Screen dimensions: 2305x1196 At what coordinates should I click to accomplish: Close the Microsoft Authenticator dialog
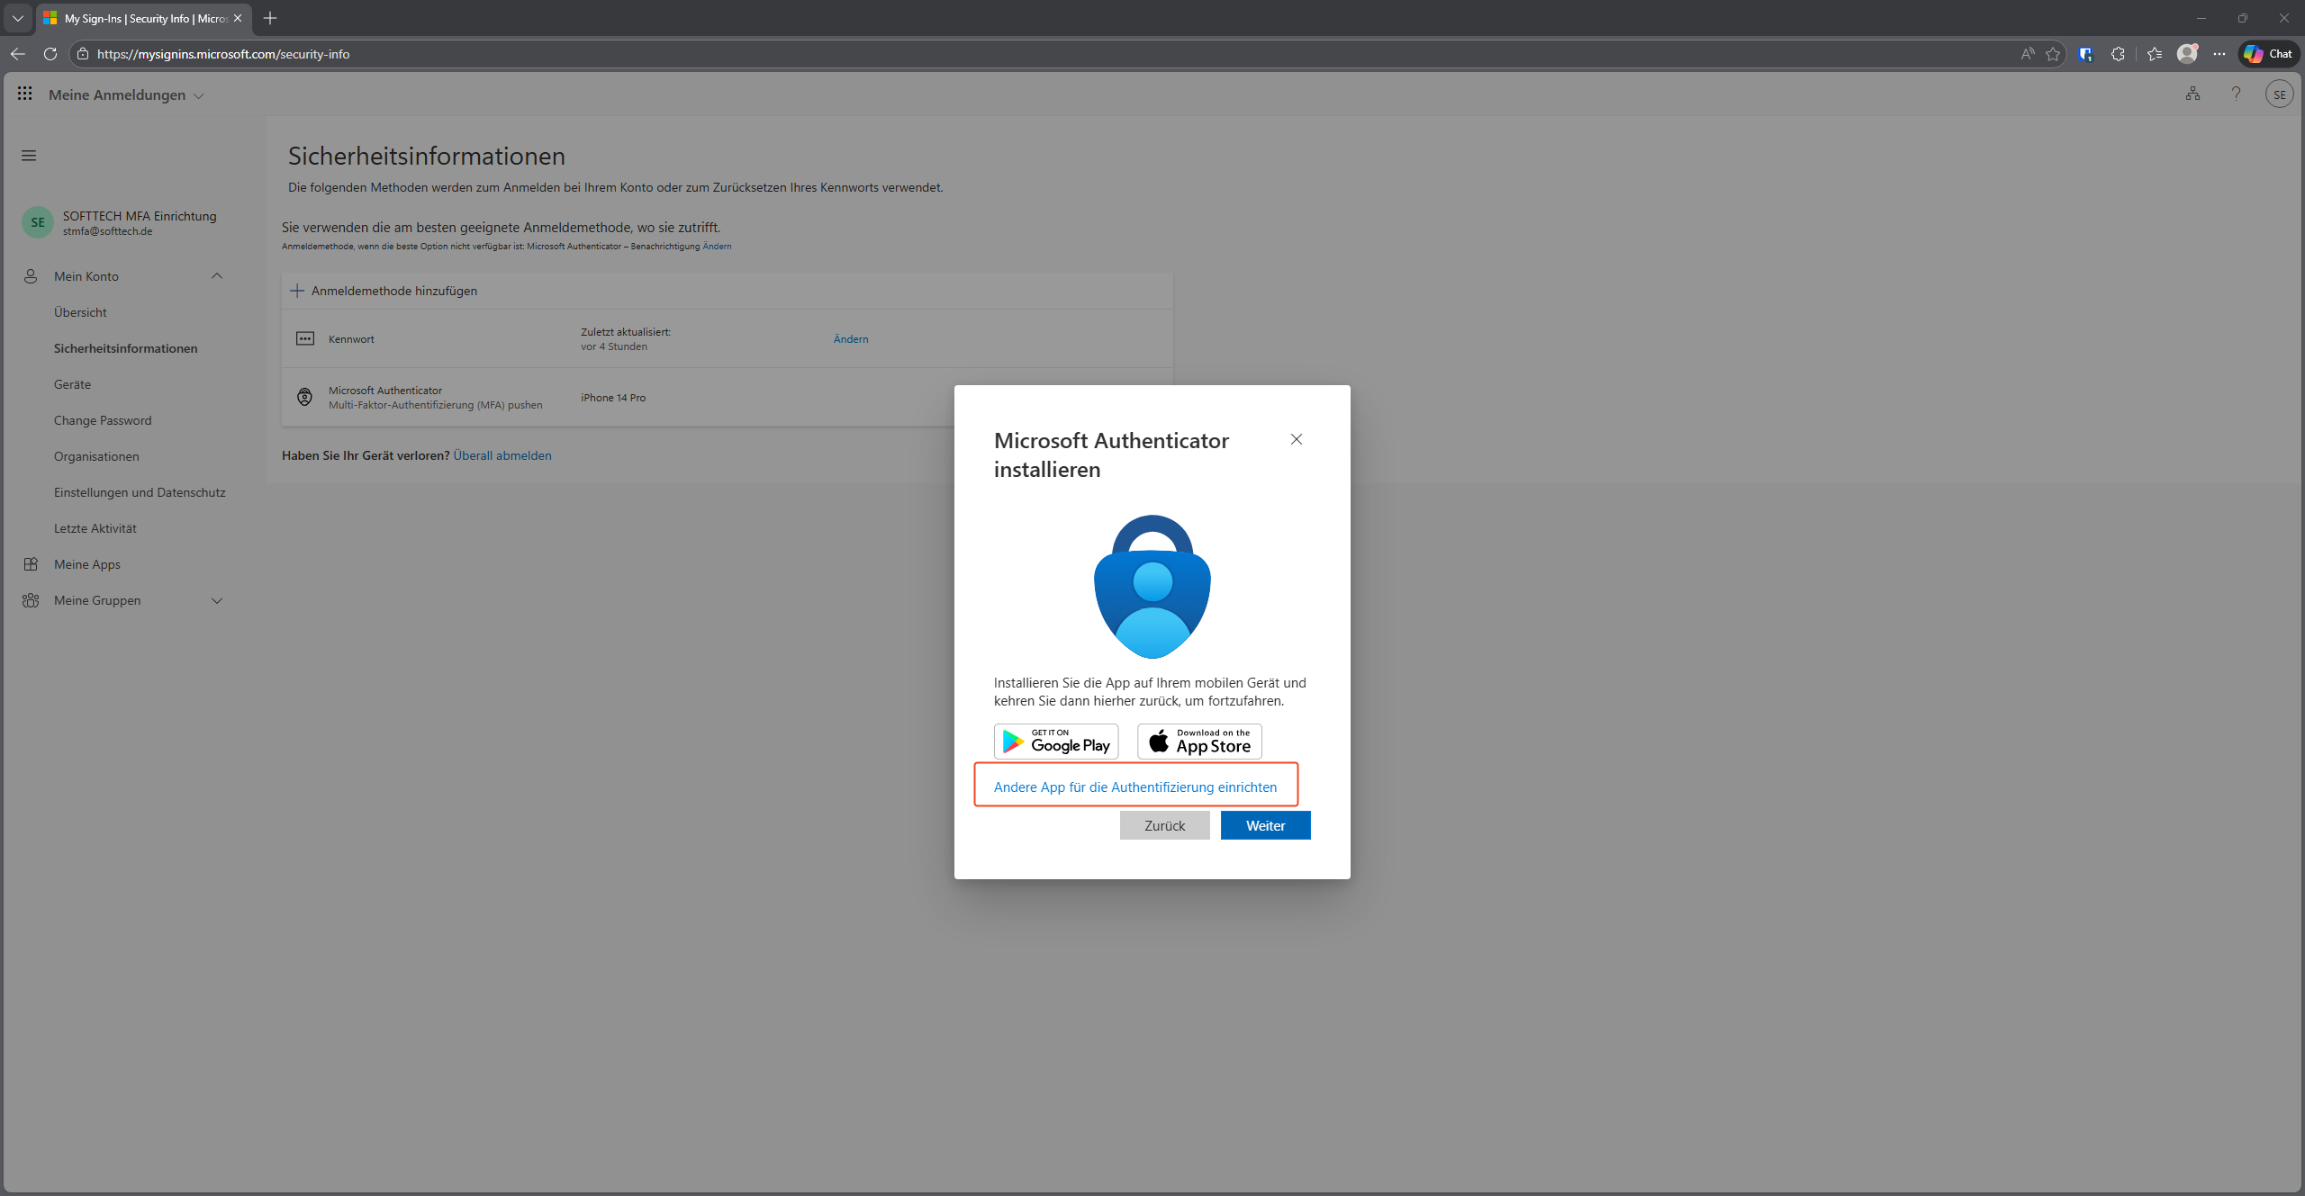tap(1297, 439)
